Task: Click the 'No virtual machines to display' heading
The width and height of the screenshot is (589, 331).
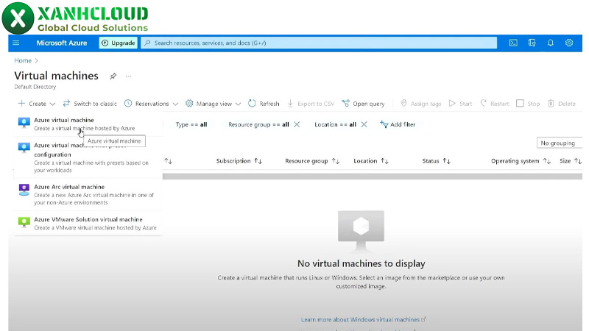Action: click(x=361, y=263)
